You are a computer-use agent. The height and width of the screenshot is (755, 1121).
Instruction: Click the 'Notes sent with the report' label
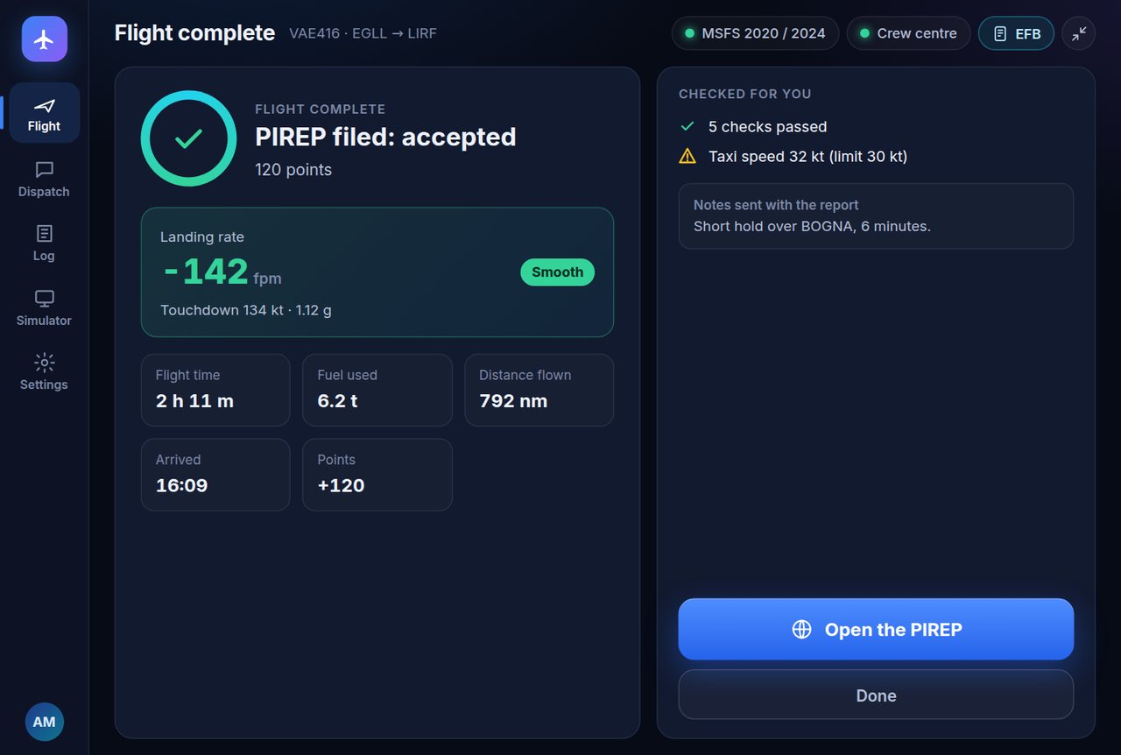tap(776, 205)
